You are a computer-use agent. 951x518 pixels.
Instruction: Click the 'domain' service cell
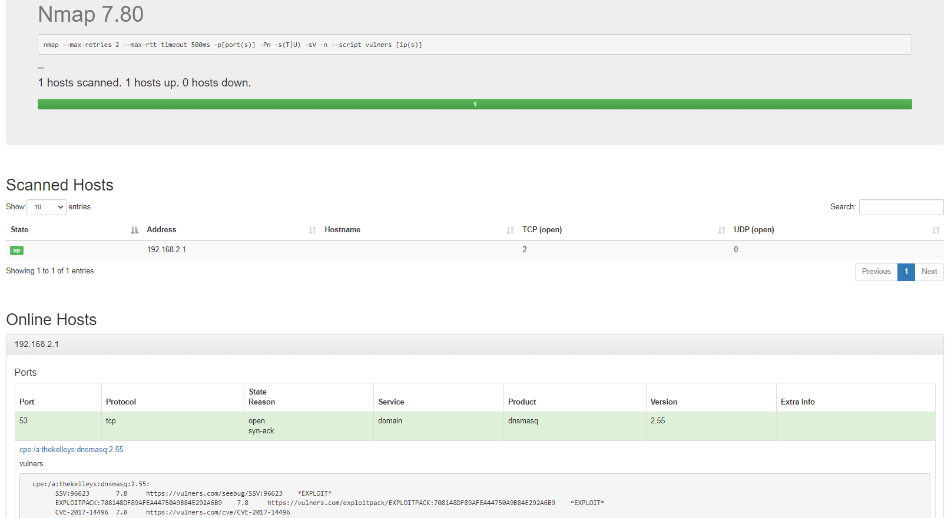click(439, 426)
